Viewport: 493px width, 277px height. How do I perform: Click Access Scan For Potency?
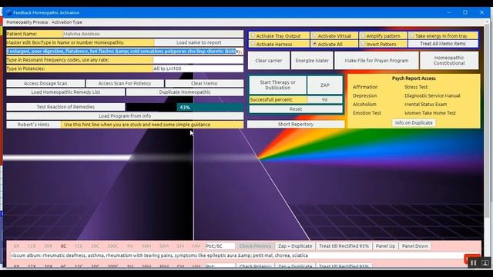pyautogui.click(x=125, y=83)
